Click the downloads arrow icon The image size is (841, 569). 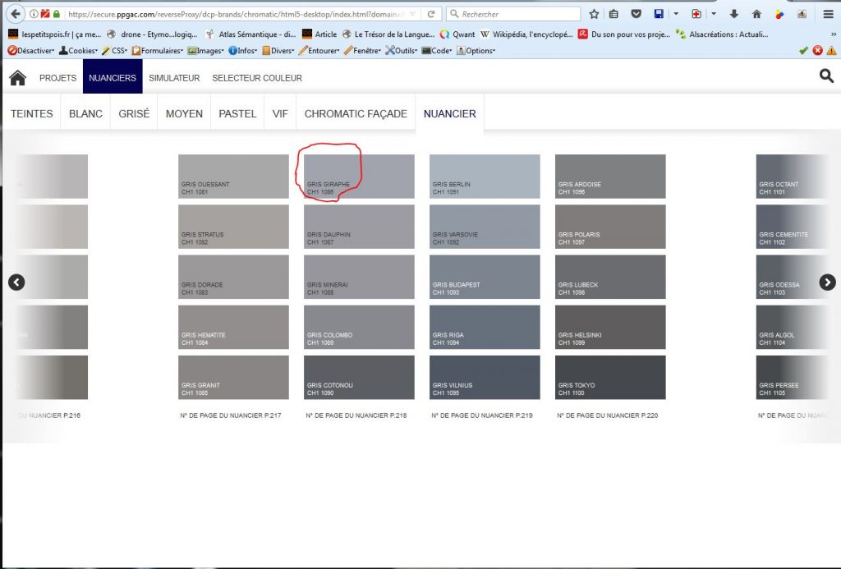pyautogui.click(x=734, y=14)
